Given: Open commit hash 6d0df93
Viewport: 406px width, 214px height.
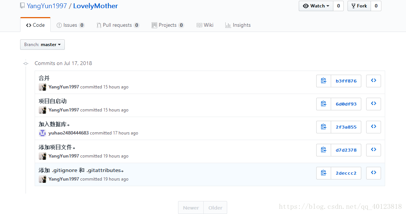Looking at the screenshot, I should pyautogui.click(x=346, y=104).
